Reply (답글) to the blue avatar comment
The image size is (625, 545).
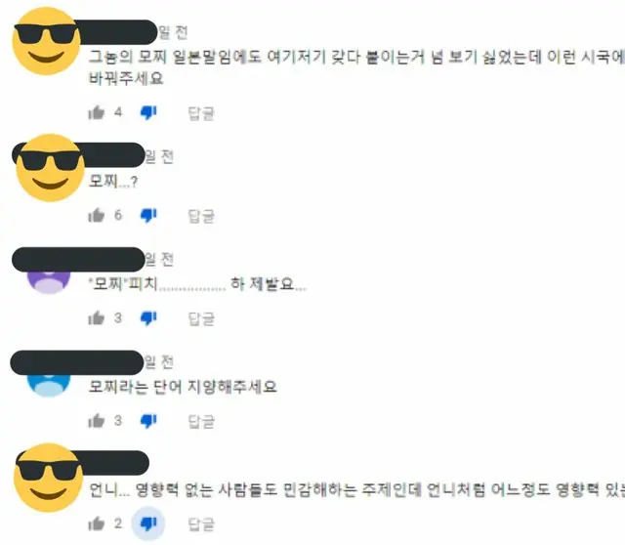click(201, 421)
